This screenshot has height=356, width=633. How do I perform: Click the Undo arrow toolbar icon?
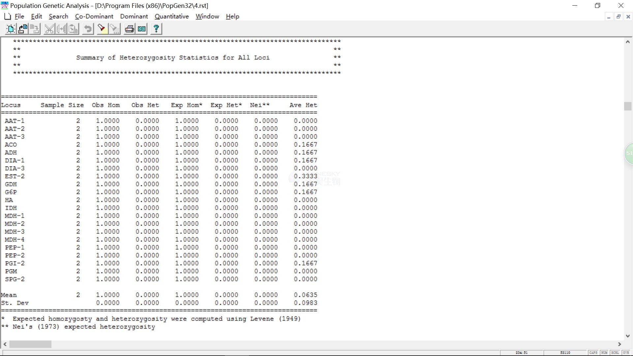tap(88, 29)
